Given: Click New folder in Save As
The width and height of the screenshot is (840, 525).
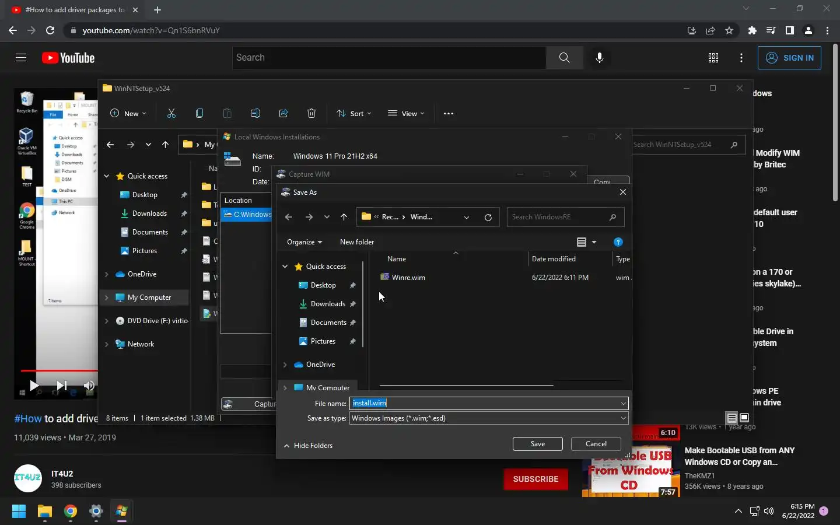Looking at the screenshot, I should point(357,242).
